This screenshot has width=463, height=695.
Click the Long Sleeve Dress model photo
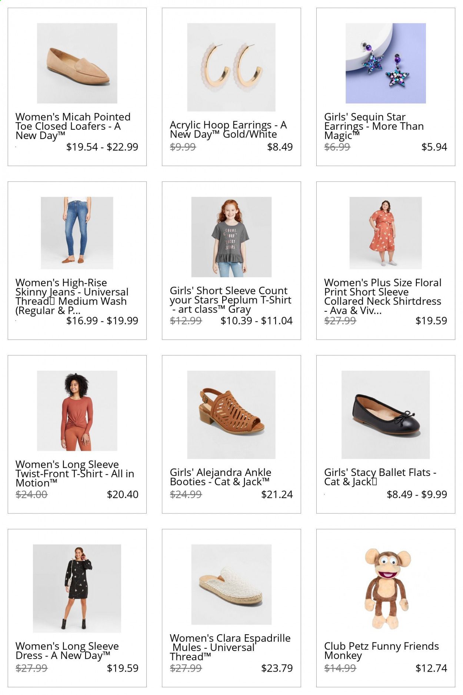[x=77, y=588]
